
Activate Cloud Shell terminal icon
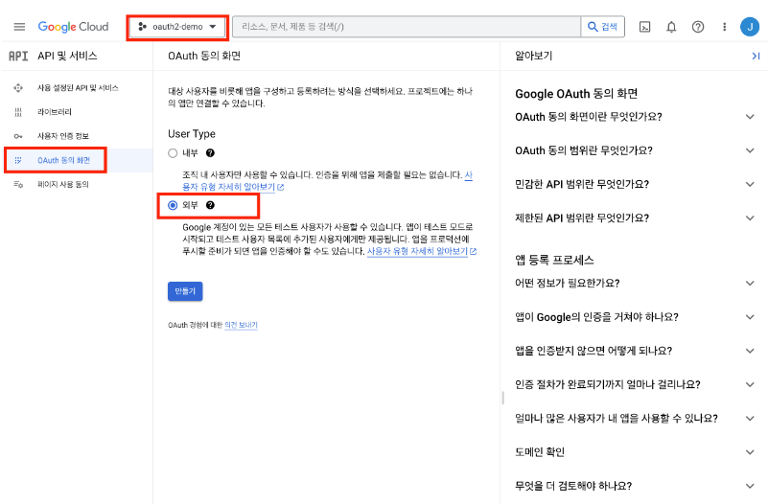point(645,27)
